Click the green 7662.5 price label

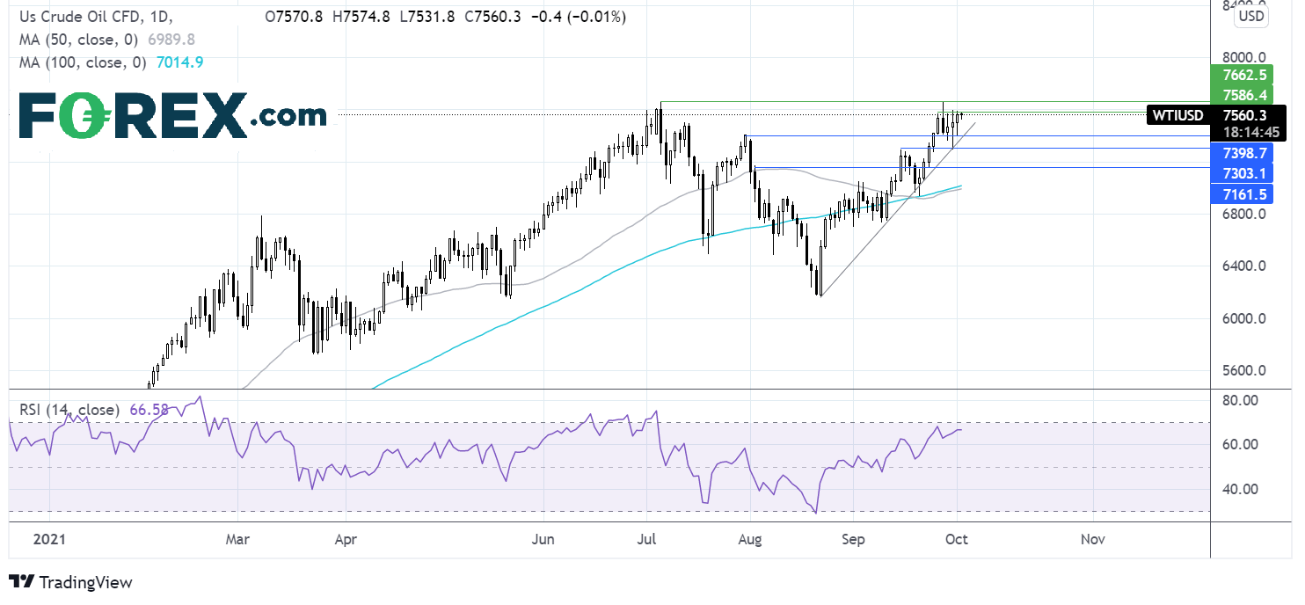[1242, 76]
